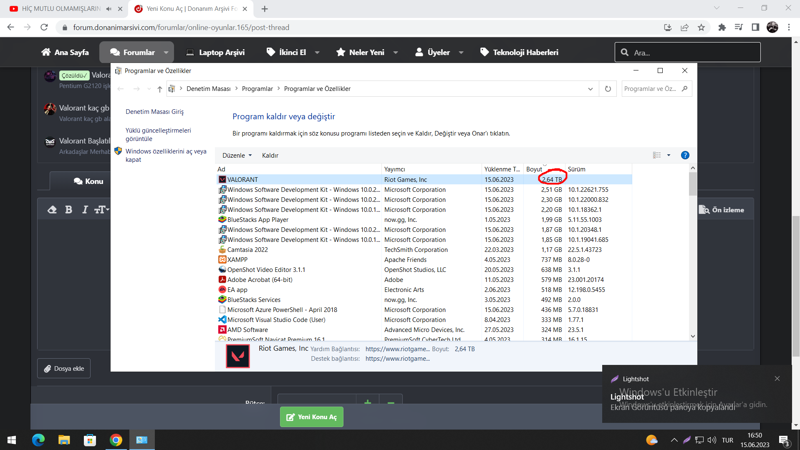Click the refresh button in Programlar ve Özellikler

coord(608,89)
